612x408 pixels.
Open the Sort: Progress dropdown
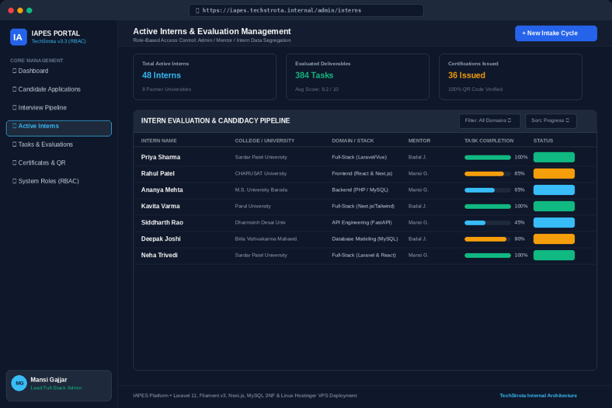tap(550, 121)
